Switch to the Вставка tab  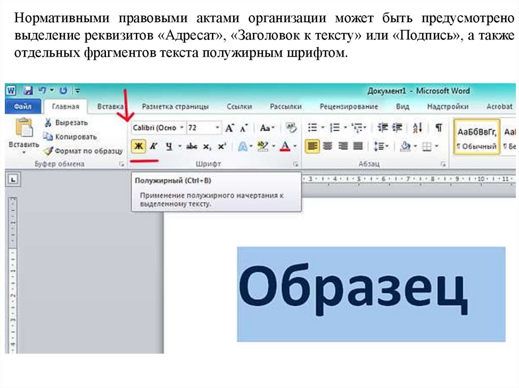(110, 106)
